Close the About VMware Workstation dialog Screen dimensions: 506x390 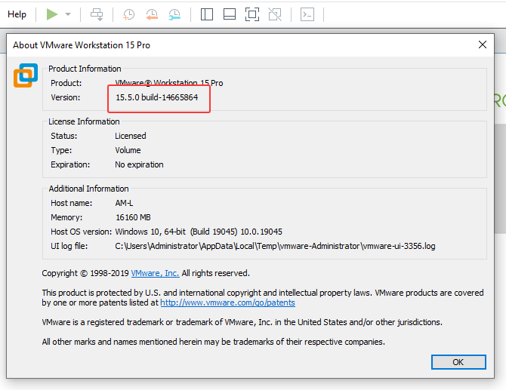pos(483,45)
